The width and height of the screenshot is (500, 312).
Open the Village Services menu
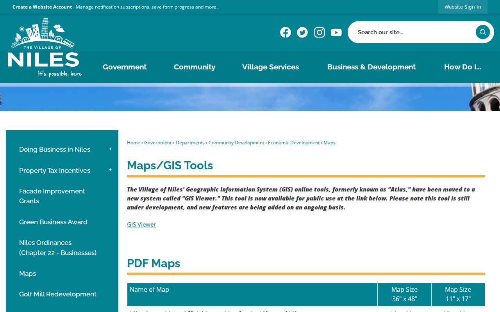point(270,67)
